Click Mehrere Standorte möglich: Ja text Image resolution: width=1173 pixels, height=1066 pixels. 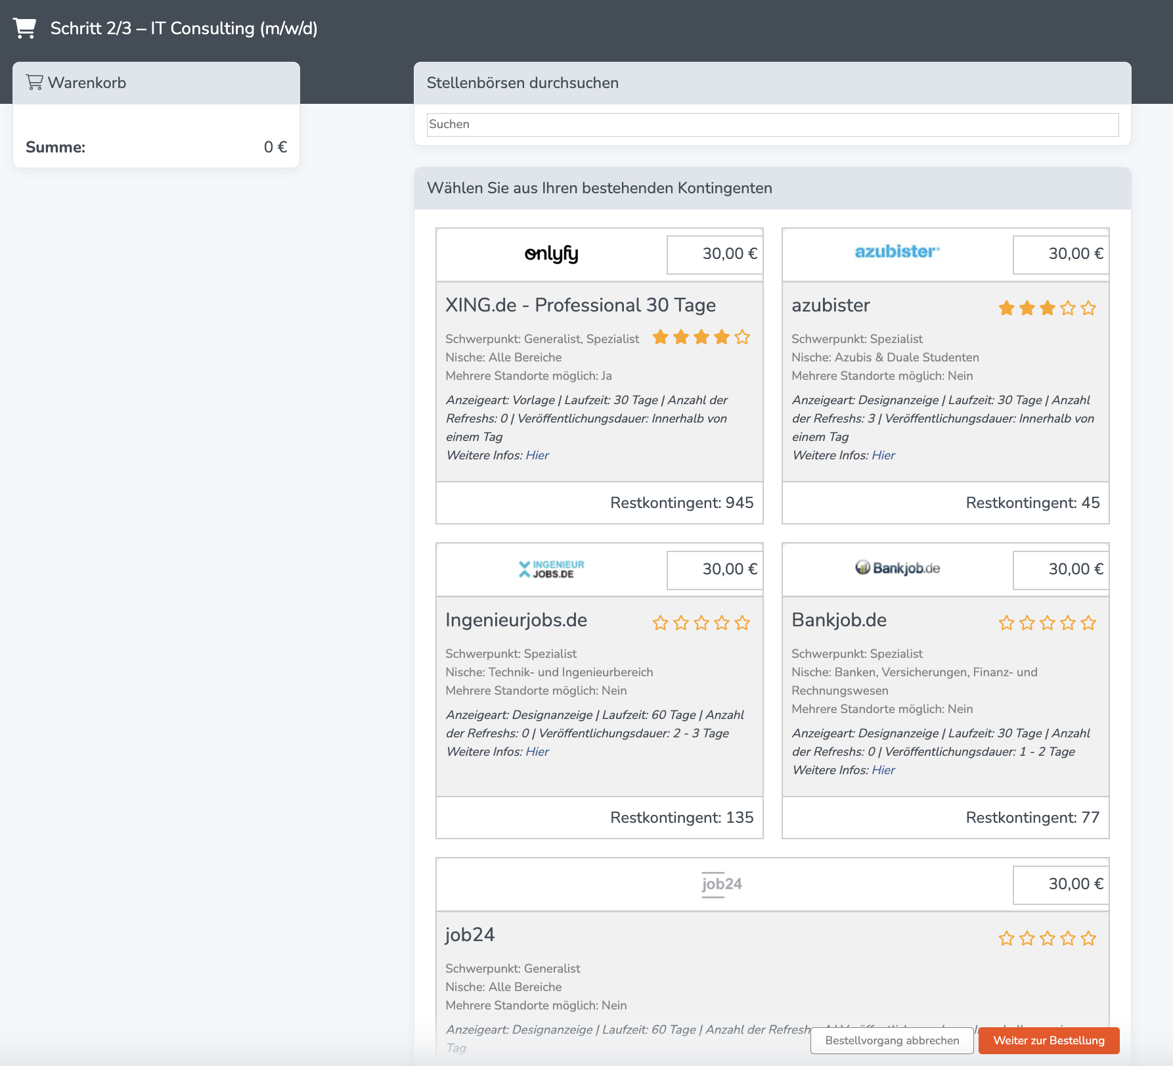[529, 376]
